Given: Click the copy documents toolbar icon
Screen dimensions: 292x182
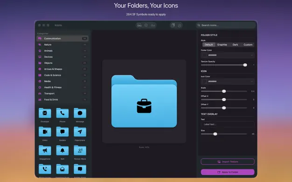Looking at the screenshot, I should pyautogui.click(x=173, y=25).
